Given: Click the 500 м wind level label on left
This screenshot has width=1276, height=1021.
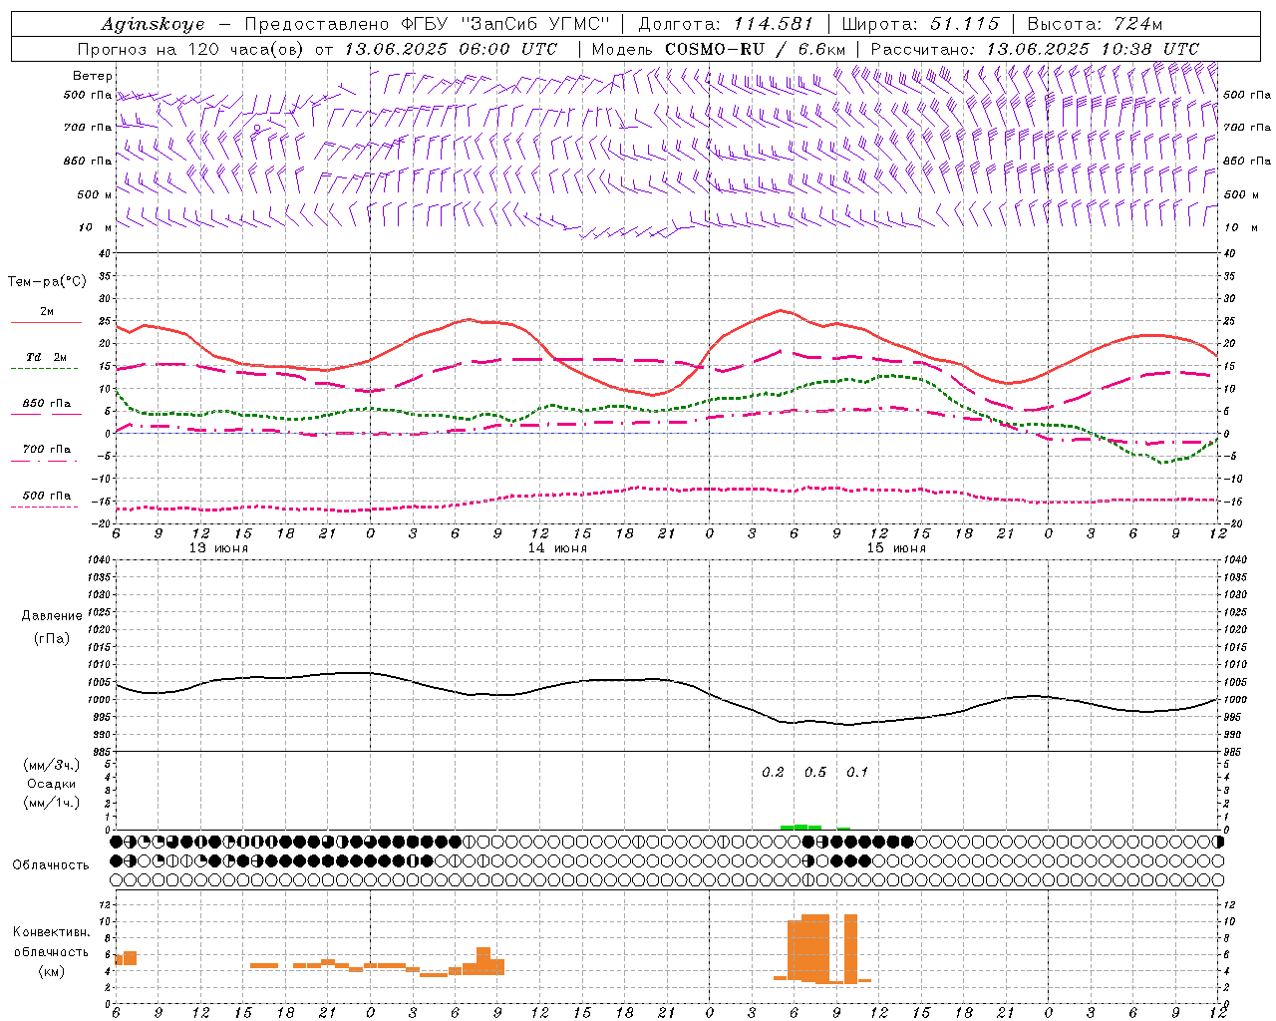Looking at the screenshot, I should tap(96, 194).
